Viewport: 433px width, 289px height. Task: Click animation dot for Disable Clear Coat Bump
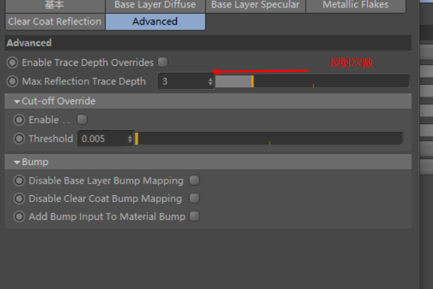click(x=19, y=199)
